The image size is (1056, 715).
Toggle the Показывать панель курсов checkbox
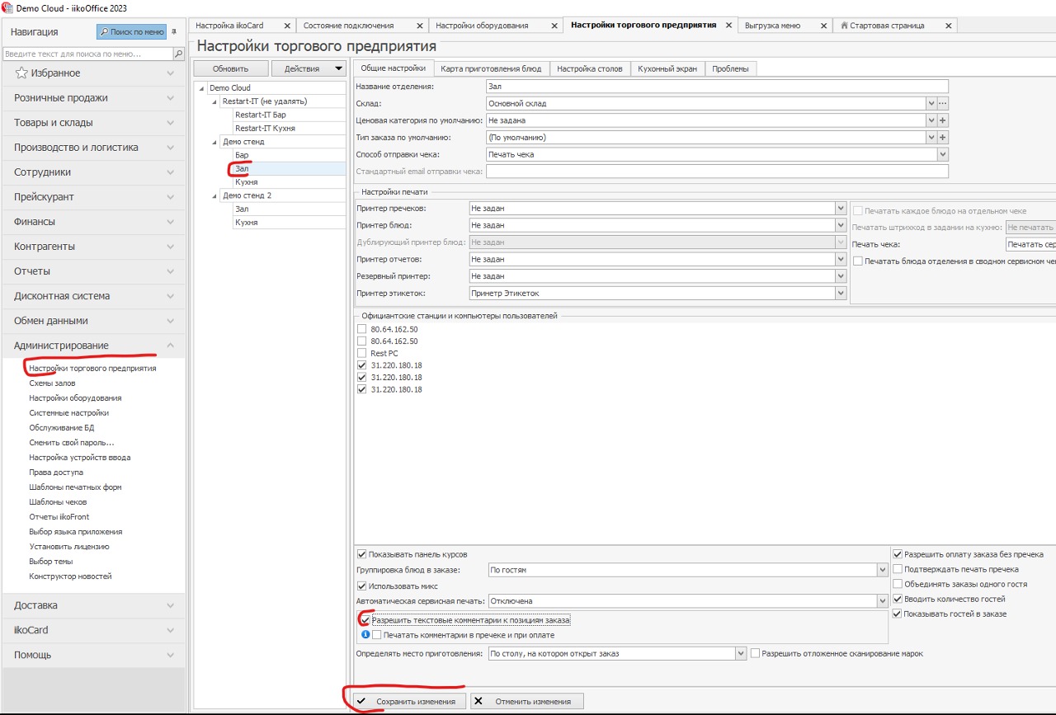(x=361, y=554)
